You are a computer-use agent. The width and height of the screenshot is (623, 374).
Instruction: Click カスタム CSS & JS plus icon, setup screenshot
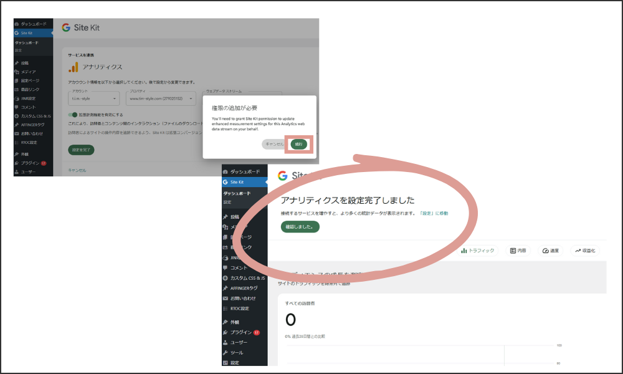[x=17, y=116]
